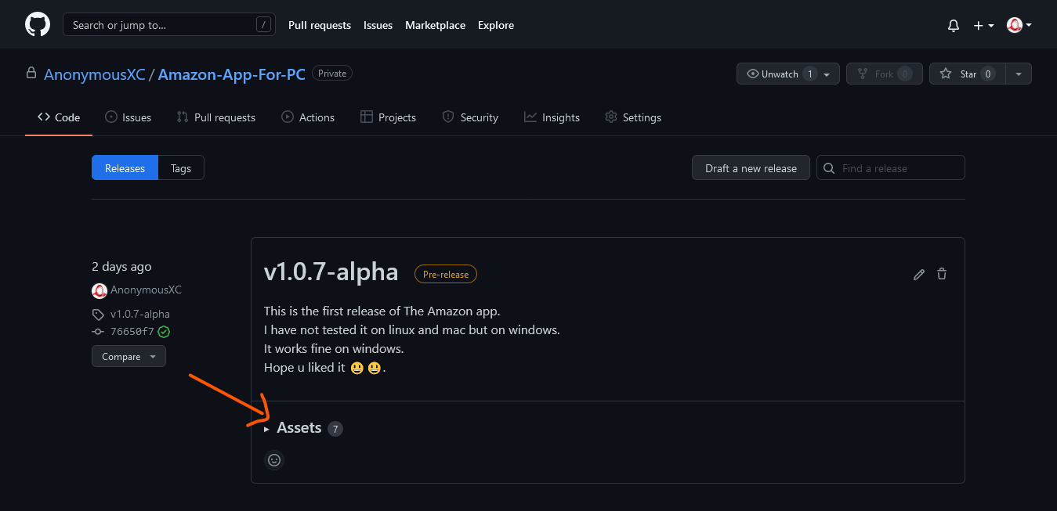
Task: Star the repository
Action: click(967, 74)
